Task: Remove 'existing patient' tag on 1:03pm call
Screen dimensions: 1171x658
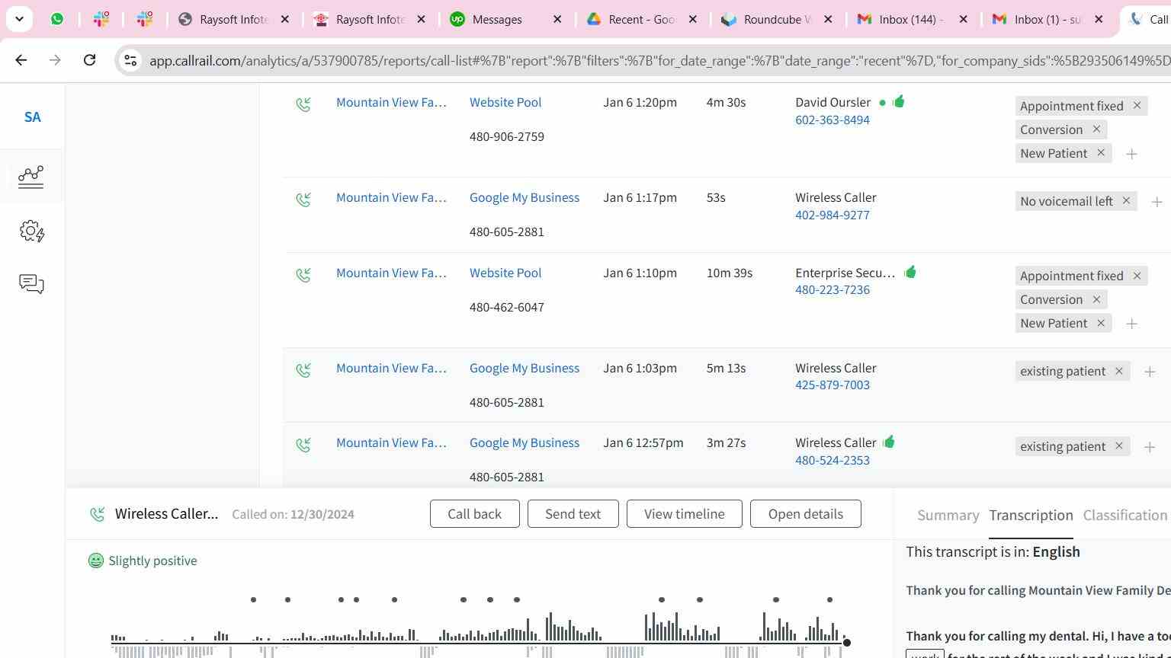Action: click(x=1118, y=371)
